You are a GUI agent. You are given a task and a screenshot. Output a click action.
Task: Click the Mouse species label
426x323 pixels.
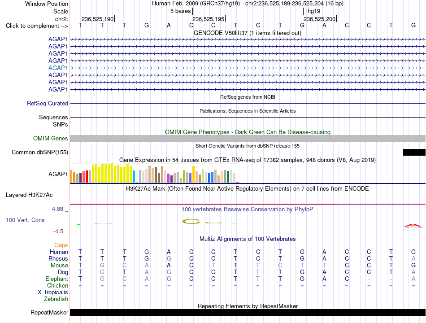point(59,266)
